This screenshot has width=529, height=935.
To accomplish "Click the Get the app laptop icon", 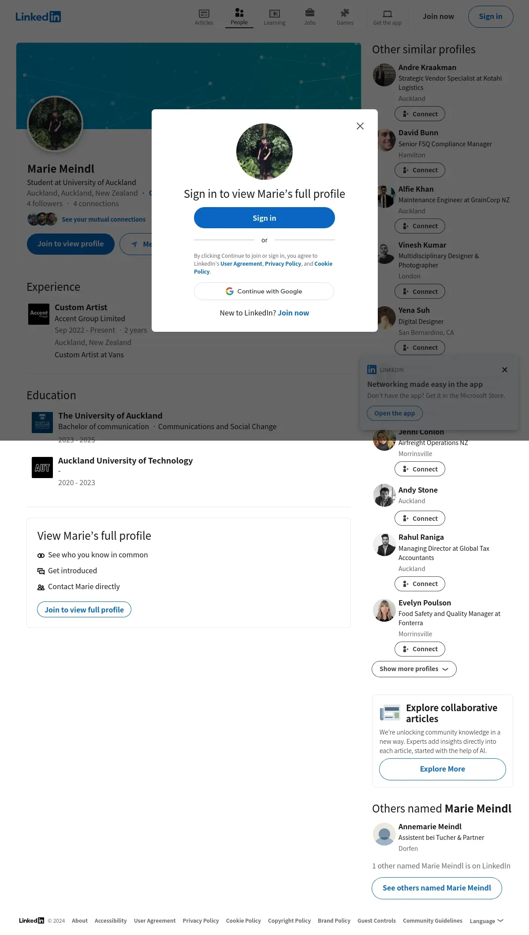I will [387, 14].
